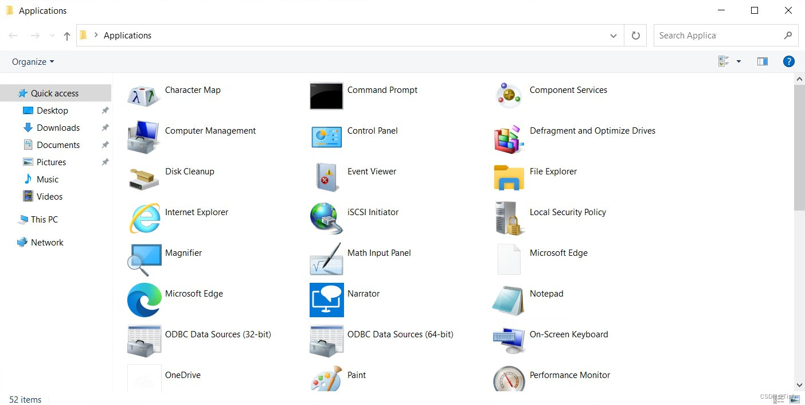Open the Character Map icon
The width and height of the screenshot is (805, 405).
point(143,96)
